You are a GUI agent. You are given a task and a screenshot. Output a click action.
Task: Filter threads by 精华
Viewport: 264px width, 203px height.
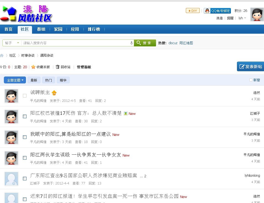pyautogui.click(x=63, y=80)
